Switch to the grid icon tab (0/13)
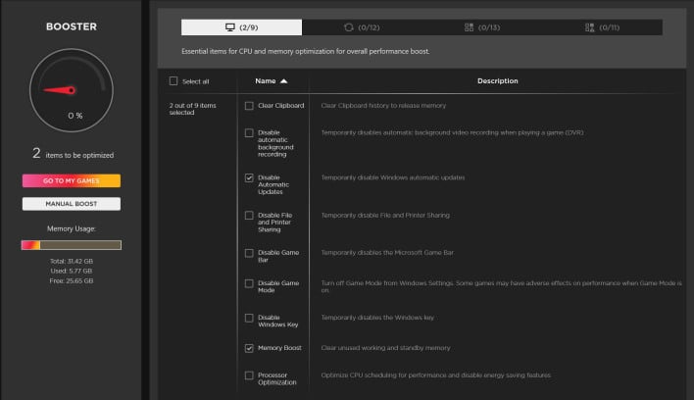This screenshot has height=400, width=694. (481, 27)
